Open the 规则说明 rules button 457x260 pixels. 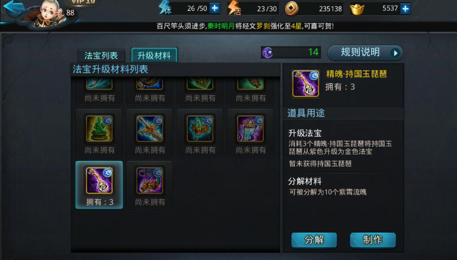point(365,53)
